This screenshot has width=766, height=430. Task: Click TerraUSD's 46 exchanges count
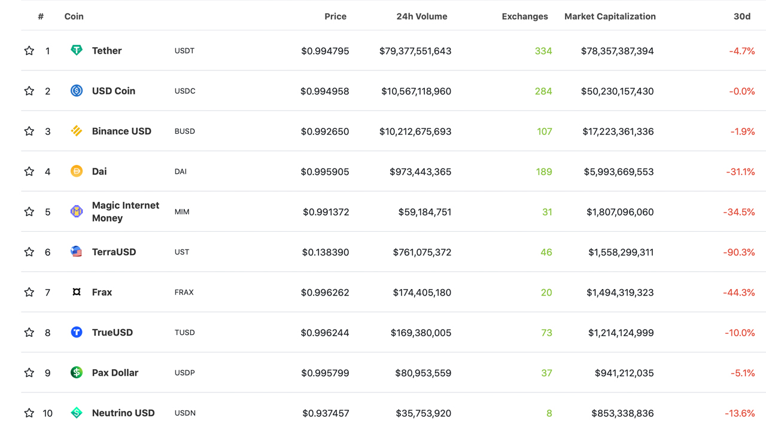click(546, 252)
